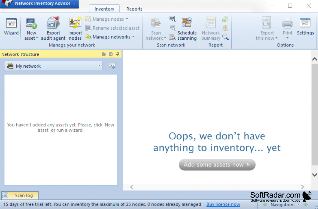Viewport: 318px width, 209px height.
Task: Click the magnifier search icon in Report group
Action: point(225,37)
